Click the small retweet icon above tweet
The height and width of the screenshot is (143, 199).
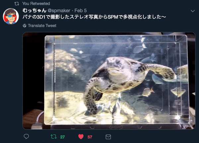17,4
